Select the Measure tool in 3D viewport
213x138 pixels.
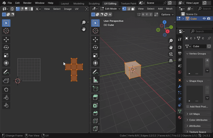pyautogui.click(x=95, y=80)
